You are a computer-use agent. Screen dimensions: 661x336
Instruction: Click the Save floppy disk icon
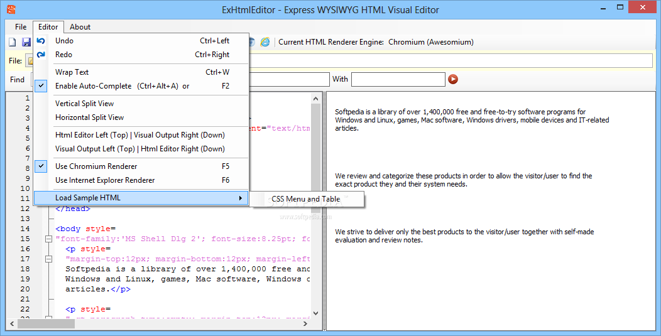tap(26, 42)
